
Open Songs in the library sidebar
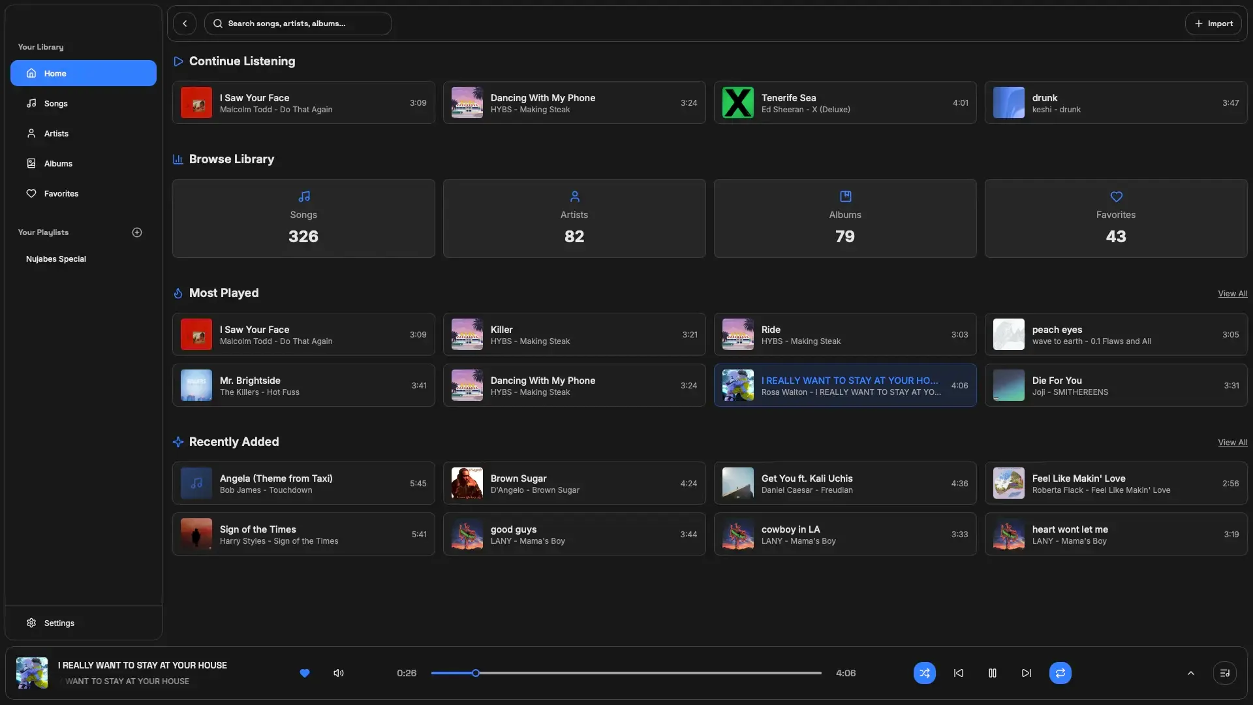(84, 103)
